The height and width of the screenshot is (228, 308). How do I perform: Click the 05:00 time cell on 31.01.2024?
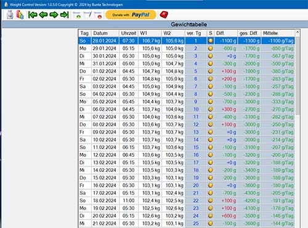tap(129, 63)
